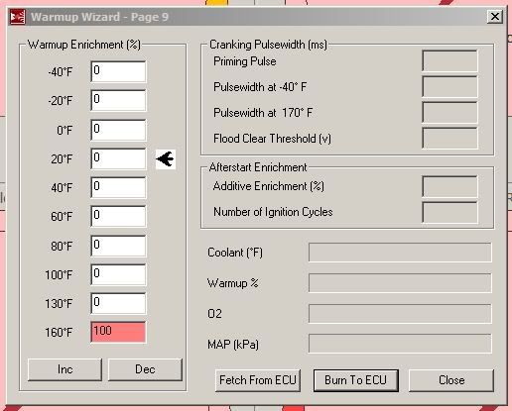Click the Close button at bottom right
512x411 pixels.
pos(451,380)
